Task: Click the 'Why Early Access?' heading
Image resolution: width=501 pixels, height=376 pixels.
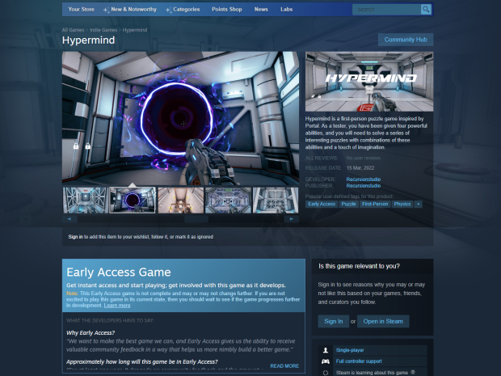Action: (x=91, y=333)
